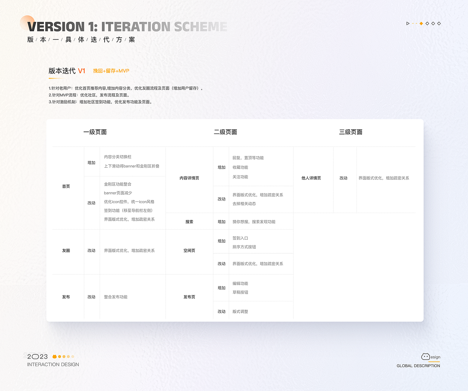Click 增加 label beside 收藏功能
The height and width of the screenshot is (391, 468).
coord(222,167)
